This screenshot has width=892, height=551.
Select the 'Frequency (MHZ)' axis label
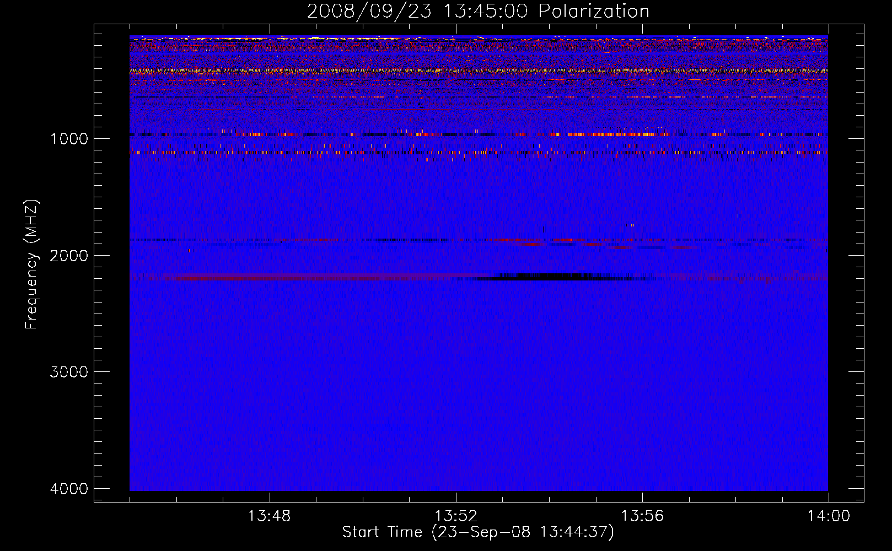tap(31, 265)
